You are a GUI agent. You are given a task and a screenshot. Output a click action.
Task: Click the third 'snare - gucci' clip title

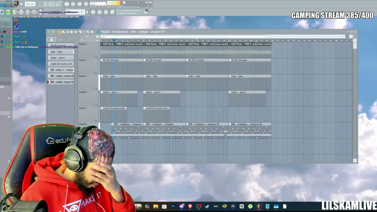[x=247, y=92]
